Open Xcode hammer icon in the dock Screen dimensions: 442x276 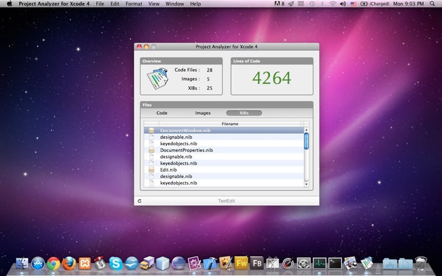(210, 264)
